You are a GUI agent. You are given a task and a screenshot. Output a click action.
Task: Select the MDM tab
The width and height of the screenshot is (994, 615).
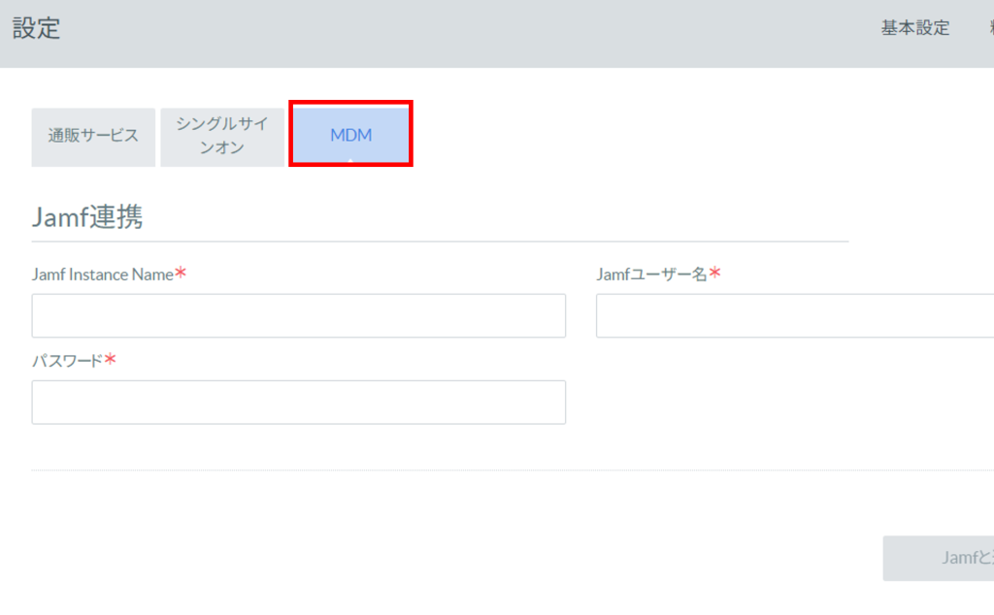pos(349,136)
